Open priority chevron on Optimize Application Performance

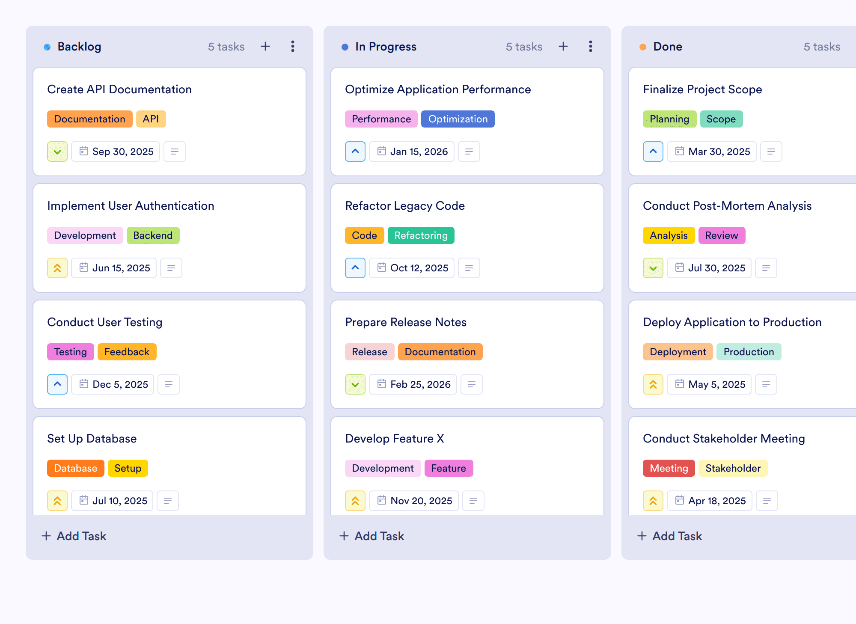(x=355, y=152)
